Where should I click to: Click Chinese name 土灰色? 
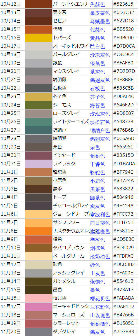tap(97, 273)
